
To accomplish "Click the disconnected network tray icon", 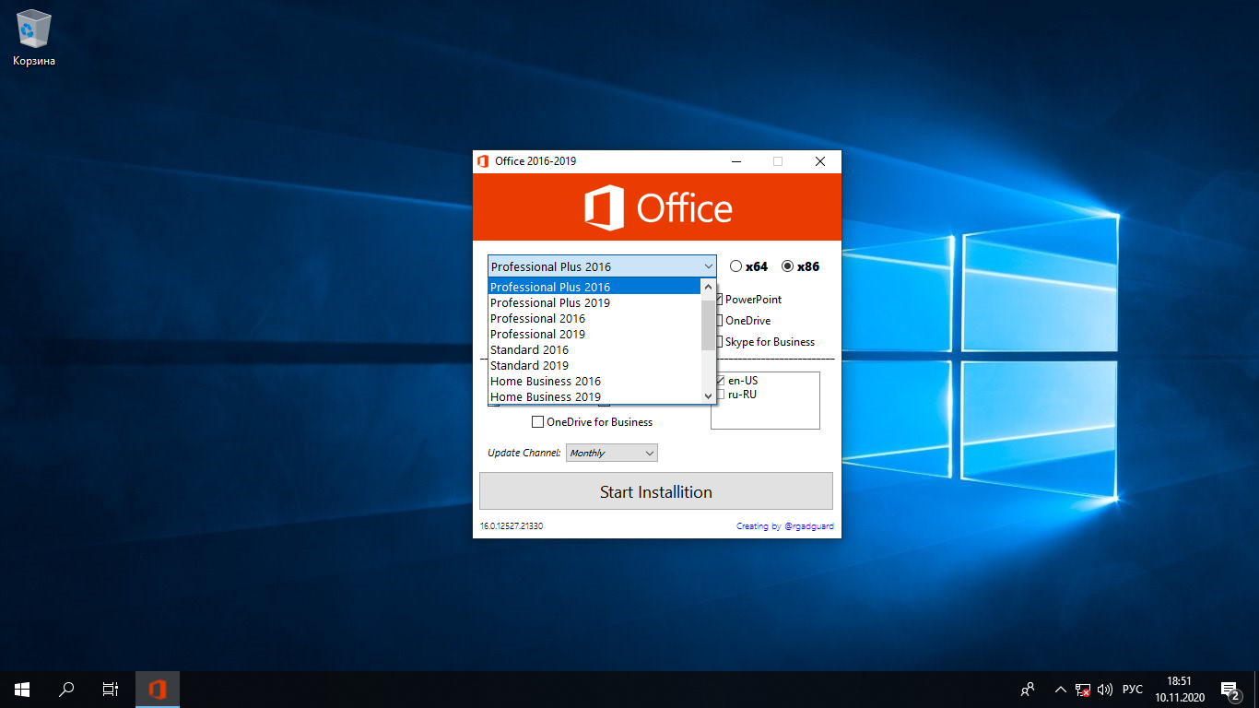I will pos(1083,689).
